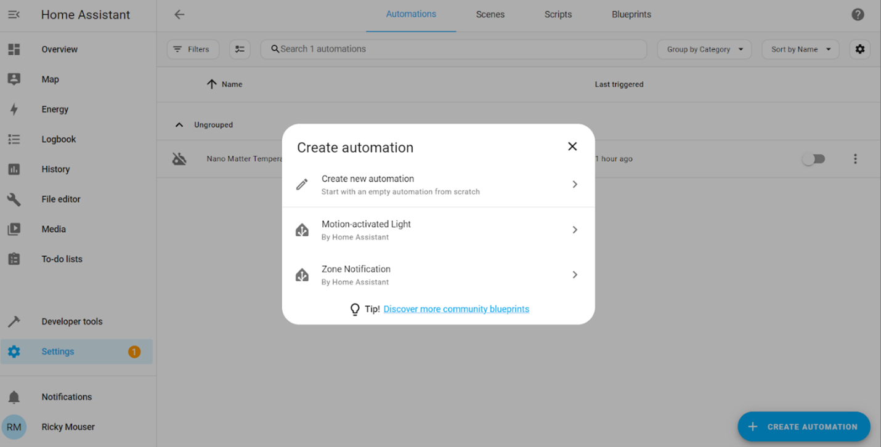Collapse the sidebar with the menu icon

coord(14,14)
